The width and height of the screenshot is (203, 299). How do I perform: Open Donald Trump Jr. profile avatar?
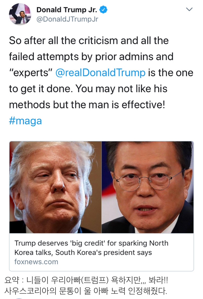coord(20,14)
